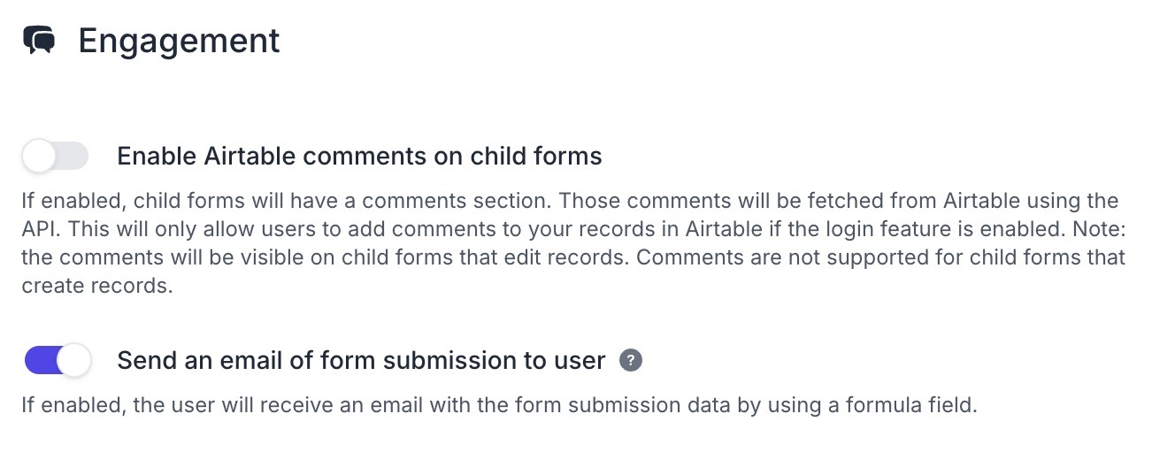The image size is (1175, 460).
Task: Click the Engagement chat bubbles icon
Action: pyautogui.click(x=39, y=41)
